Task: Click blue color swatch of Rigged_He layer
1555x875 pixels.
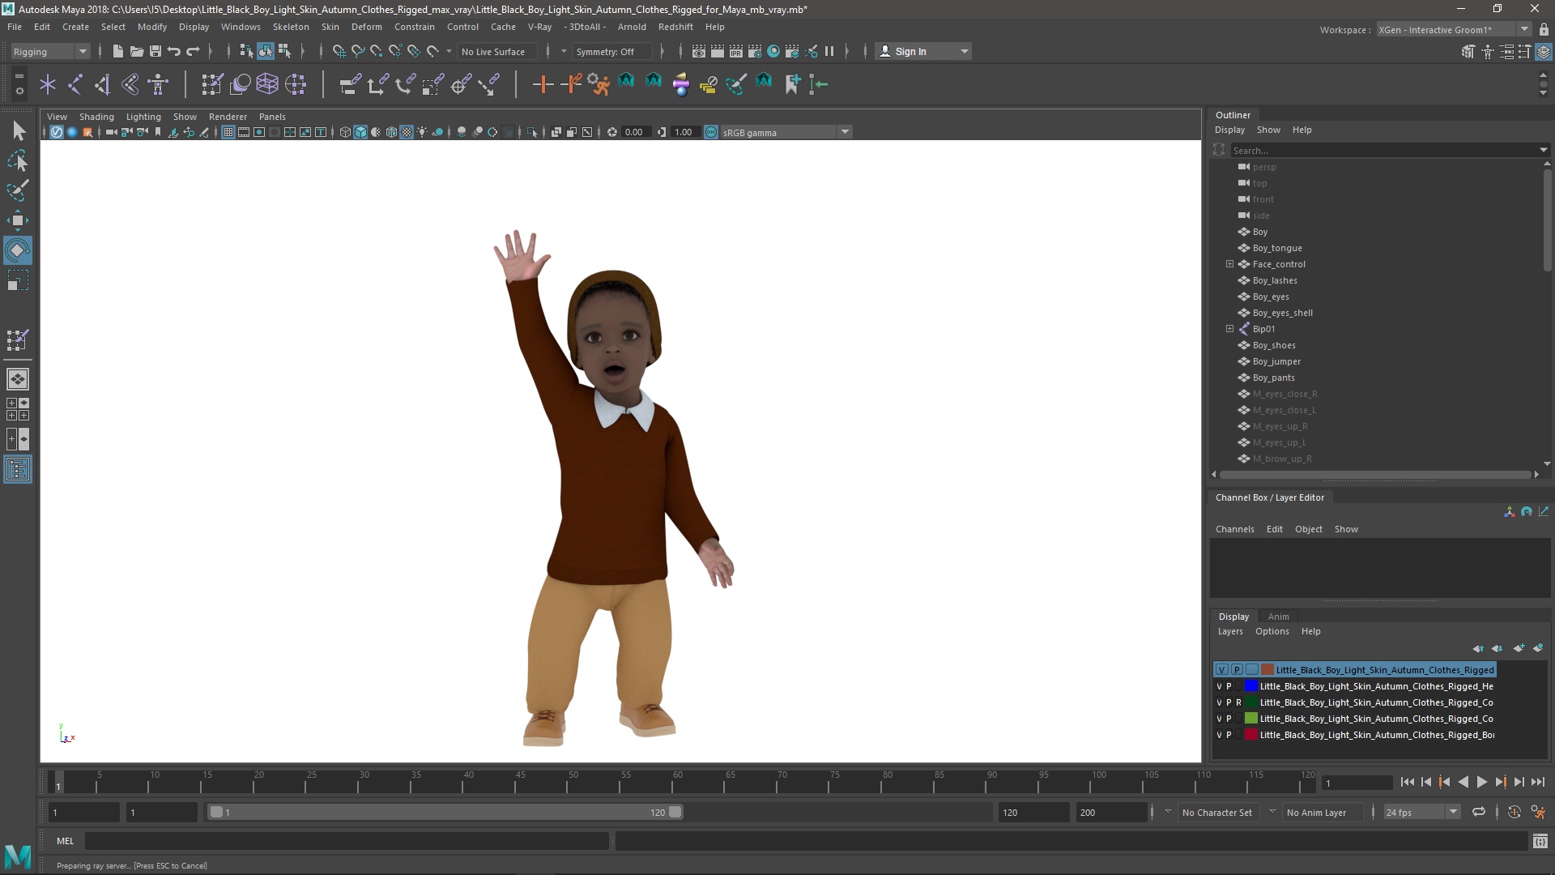Action: coord(1250,686)
